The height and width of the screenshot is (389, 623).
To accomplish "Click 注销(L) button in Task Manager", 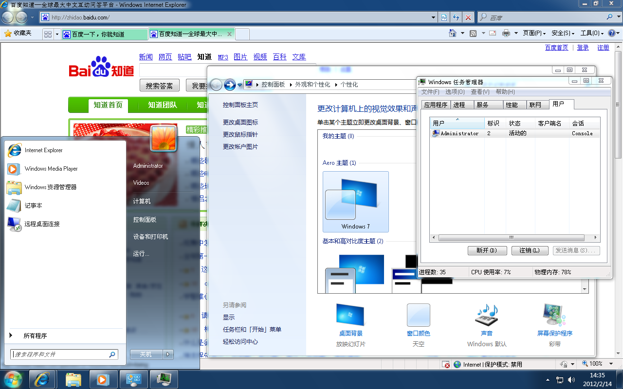I will [530, 250].
